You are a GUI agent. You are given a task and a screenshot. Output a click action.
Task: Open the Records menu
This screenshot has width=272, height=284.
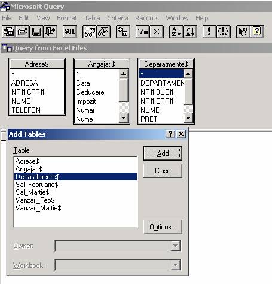tap(147, 18)
